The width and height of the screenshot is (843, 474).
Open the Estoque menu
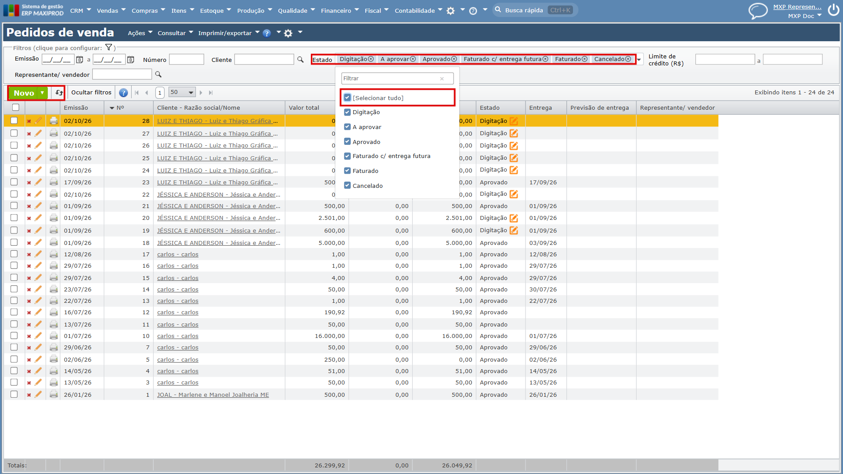pos(215,11)
